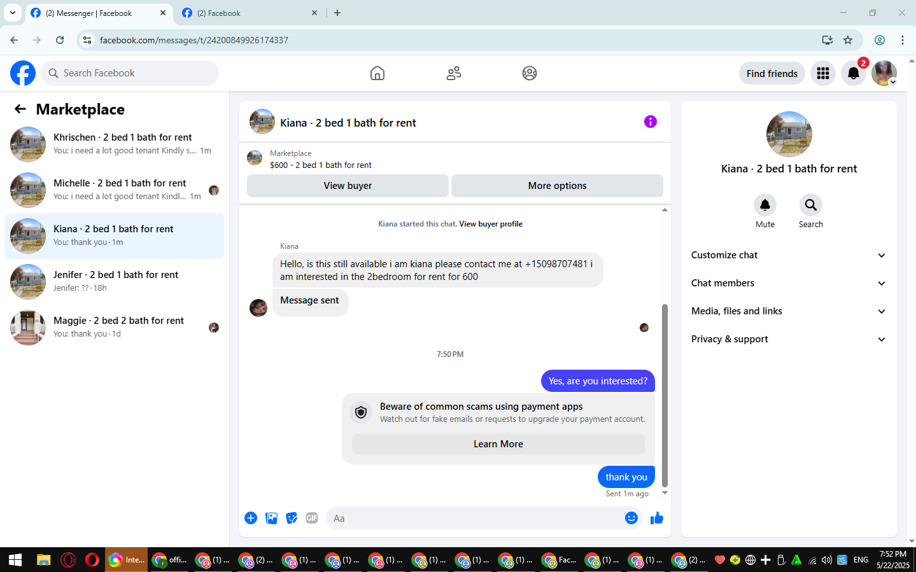This screenshot has height=572, width=916.
Task: Go to the Home feed icon
Action: [377, 73]
